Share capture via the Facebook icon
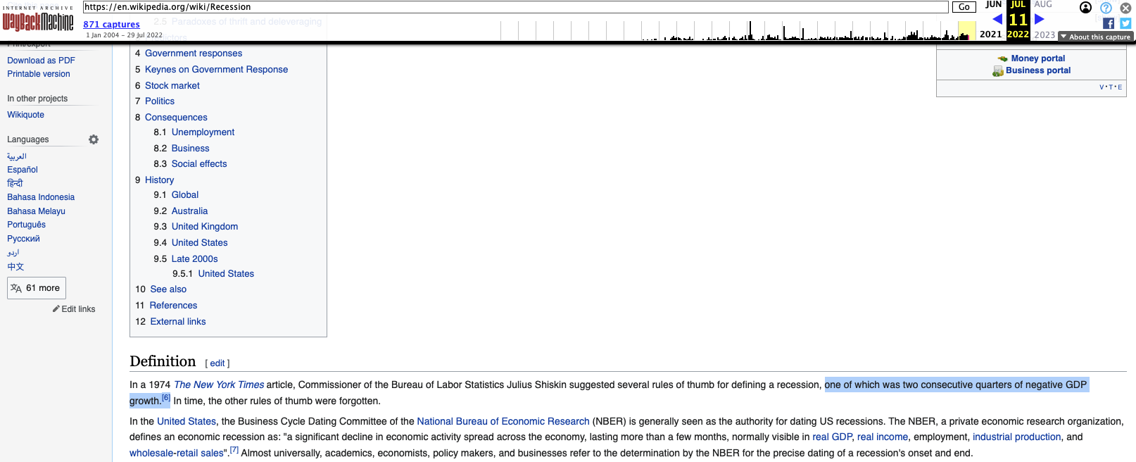 (x=1109, y=23)
